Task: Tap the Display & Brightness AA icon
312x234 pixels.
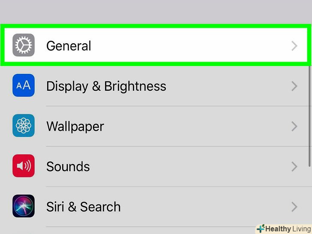Action: [x=23, y=85]
